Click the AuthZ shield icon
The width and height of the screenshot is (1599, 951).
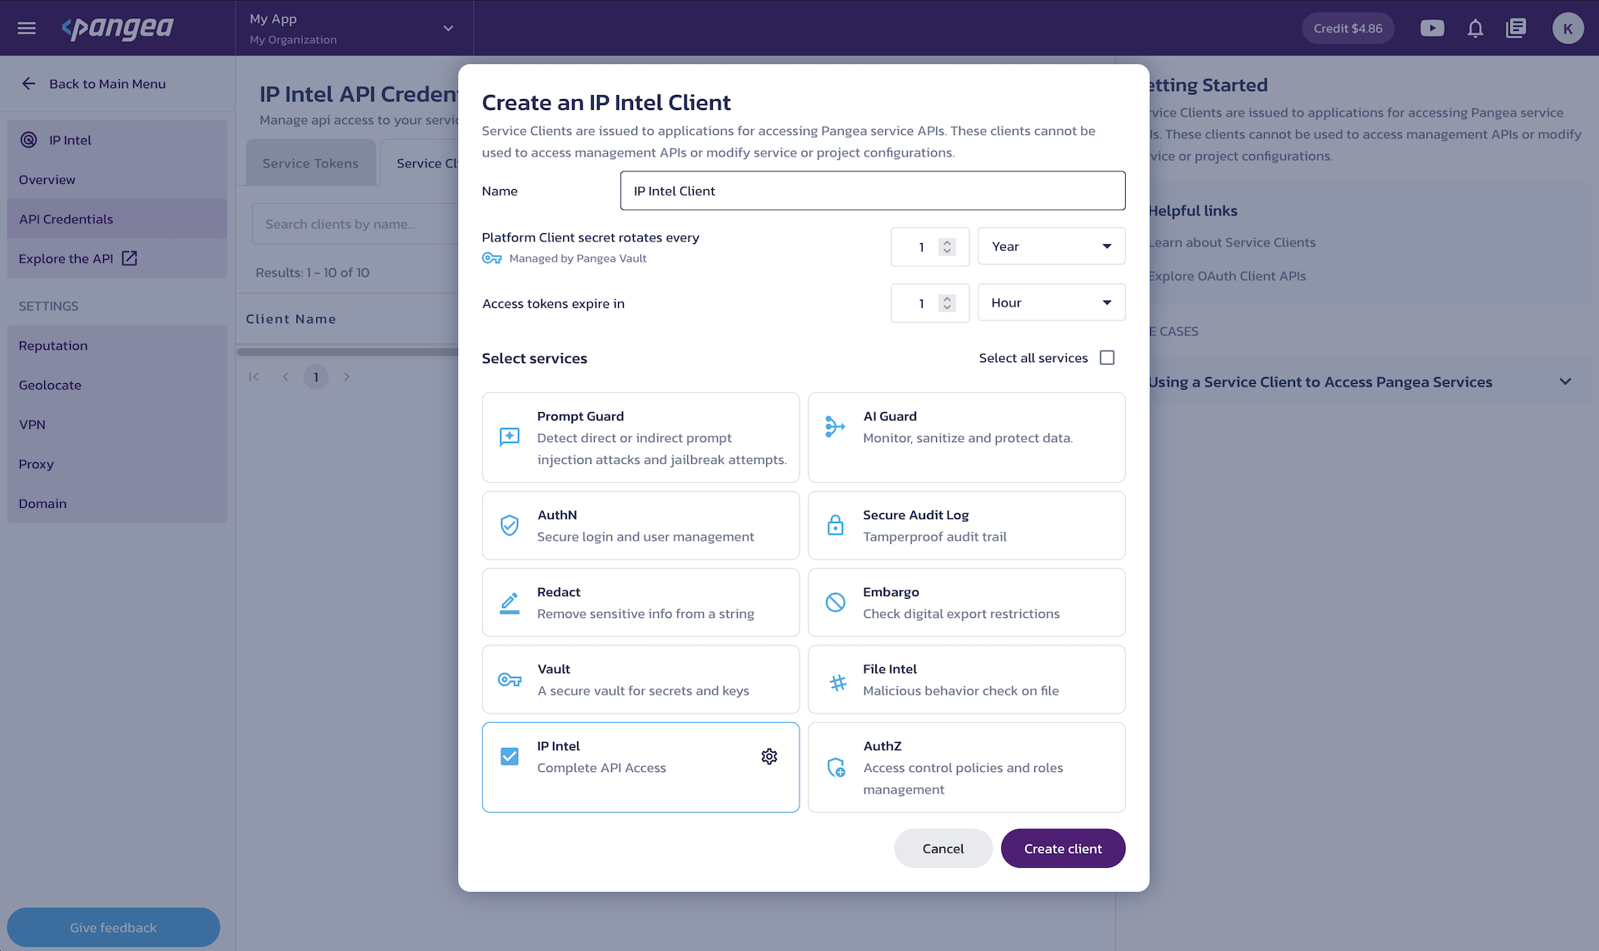click(835, 767)
